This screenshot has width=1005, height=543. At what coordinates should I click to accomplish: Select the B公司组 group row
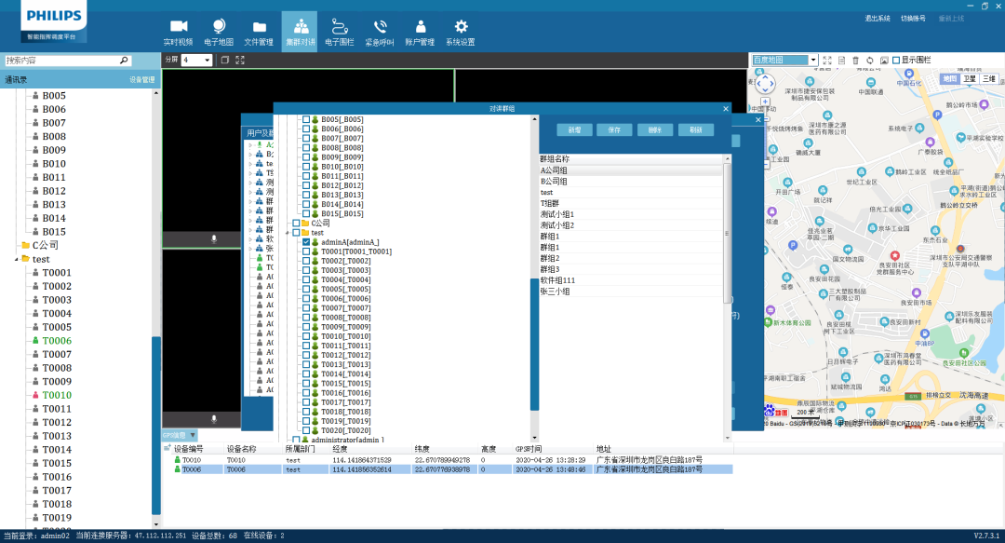[631, 181]
